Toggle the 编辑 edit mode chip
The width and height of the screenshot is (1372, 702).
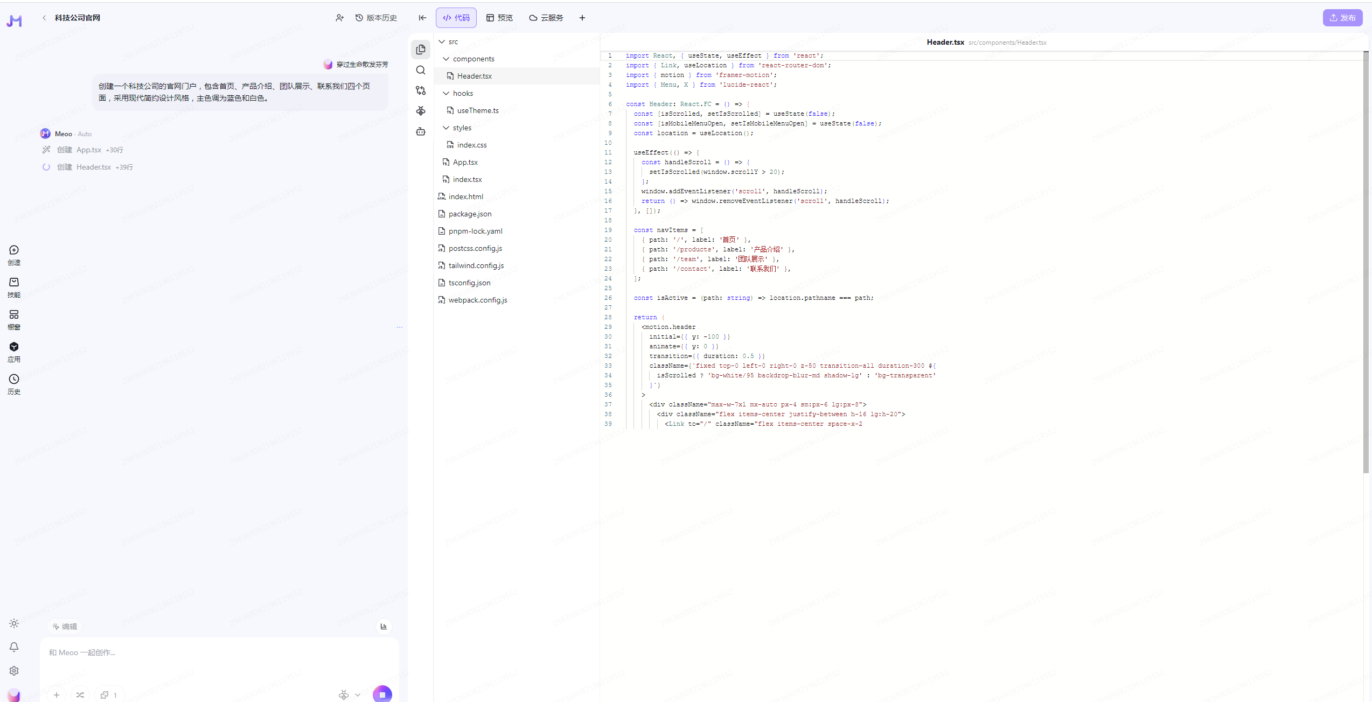(65, 626)
